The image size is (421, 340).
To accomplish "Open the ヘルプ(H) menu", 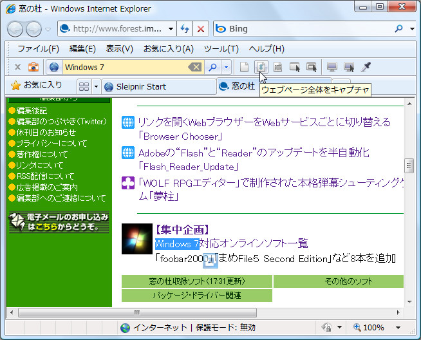I will 267,49.
